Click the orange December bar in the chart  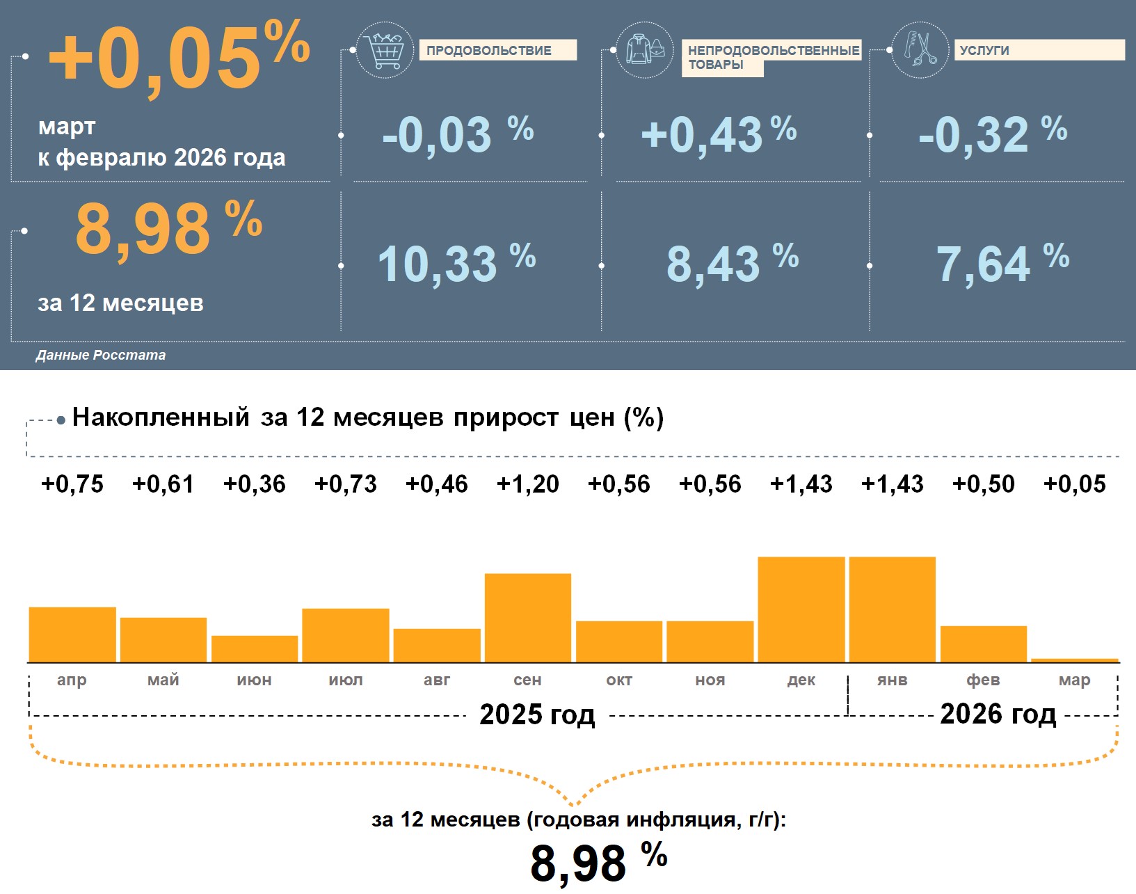pyautogui.click(x=801, y=609)
